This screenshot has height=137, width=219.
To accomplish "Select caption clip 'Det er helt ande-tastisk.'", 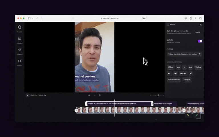I will (165, 104).
